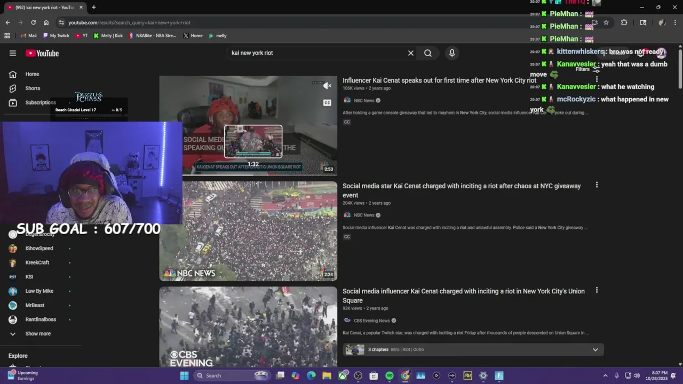Image resolution: width=683 pixels, height=384 pixels.
Task: Open 'Influencer Kai Cenat speaks out' video title
Action: pos(439,81)
